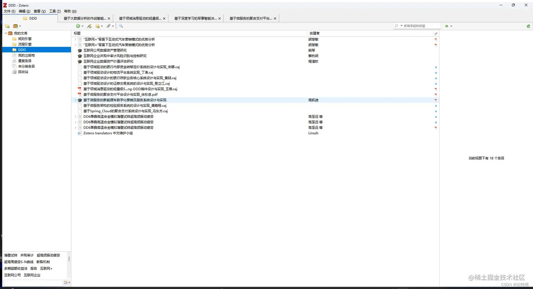This screenshot has height=289, width=533.
Task: Click the attachment paperclip column header
Action: click(x=436, y=33)
